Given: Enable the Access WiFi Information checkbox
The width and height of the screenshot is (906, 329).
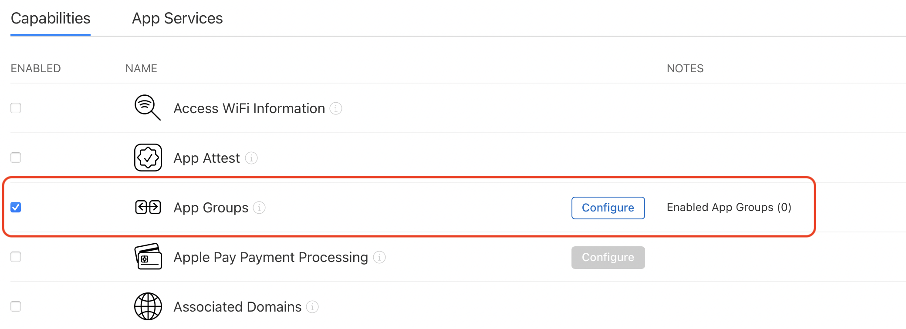Looking at the screenshot, I should (16, 108).
